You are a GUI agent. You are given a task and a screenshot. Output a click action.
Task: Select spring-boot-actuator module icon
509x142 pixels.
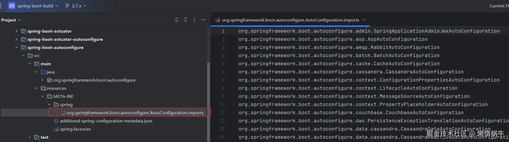(24, 31)
